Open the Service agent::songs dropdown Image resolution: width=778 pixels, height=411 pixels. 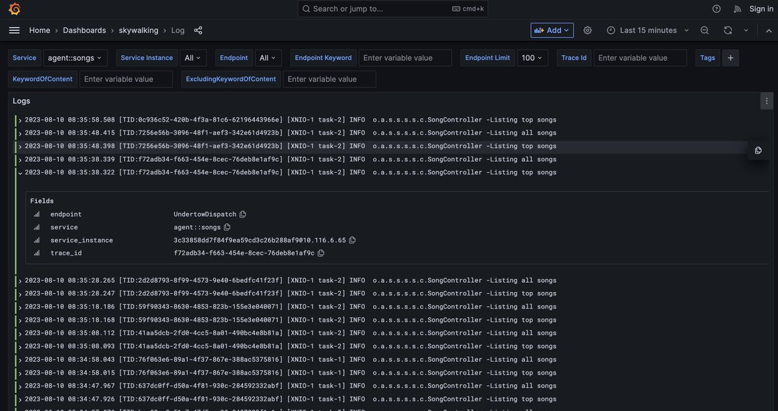[75, 58]
